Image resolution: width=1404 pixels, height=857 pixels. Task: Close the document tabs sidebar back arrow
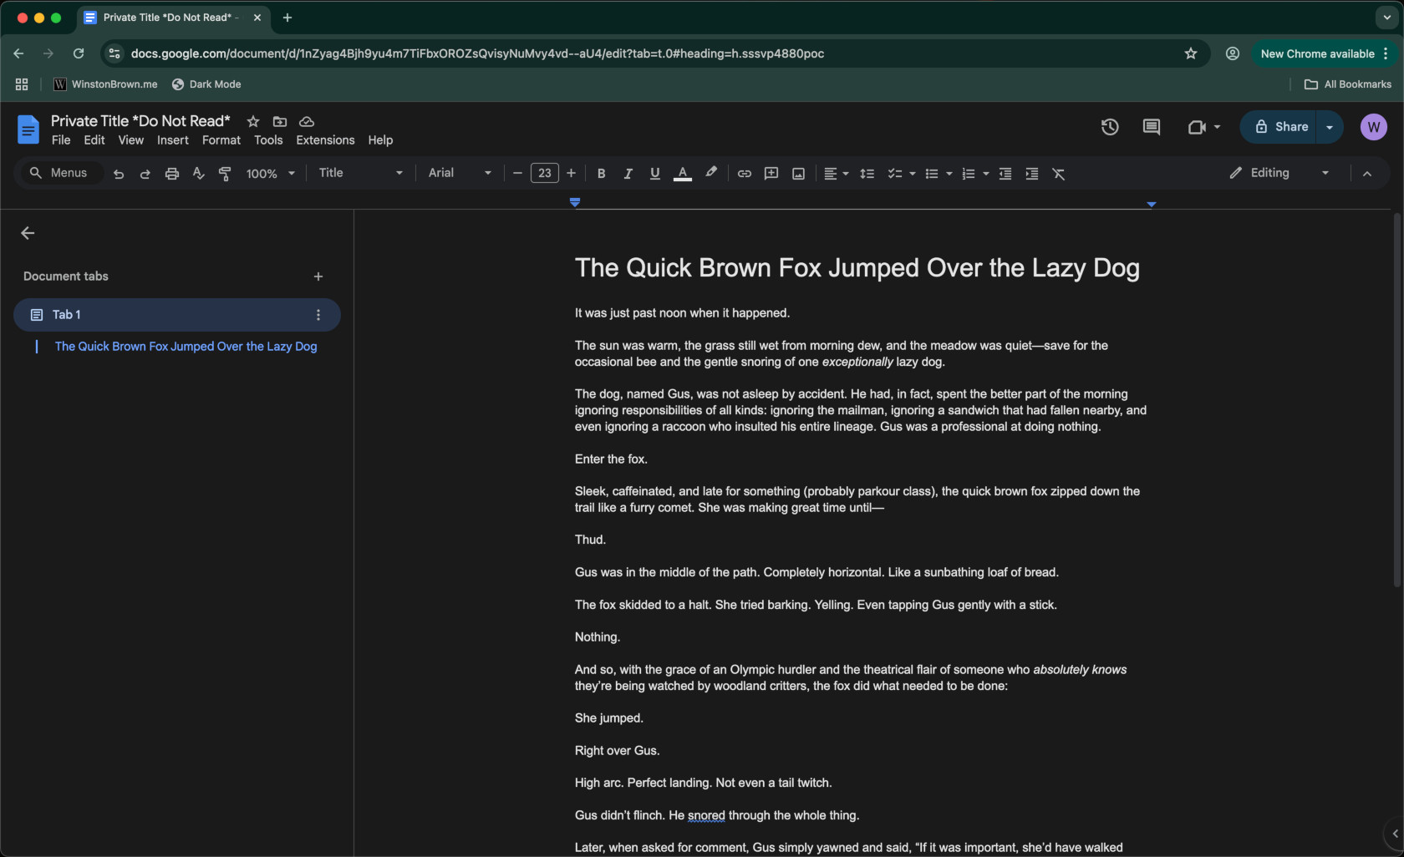point(28,233)
